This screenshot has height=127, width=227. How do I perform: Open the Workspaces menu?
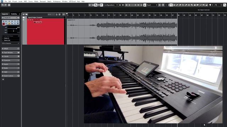(x=57, y=1)
